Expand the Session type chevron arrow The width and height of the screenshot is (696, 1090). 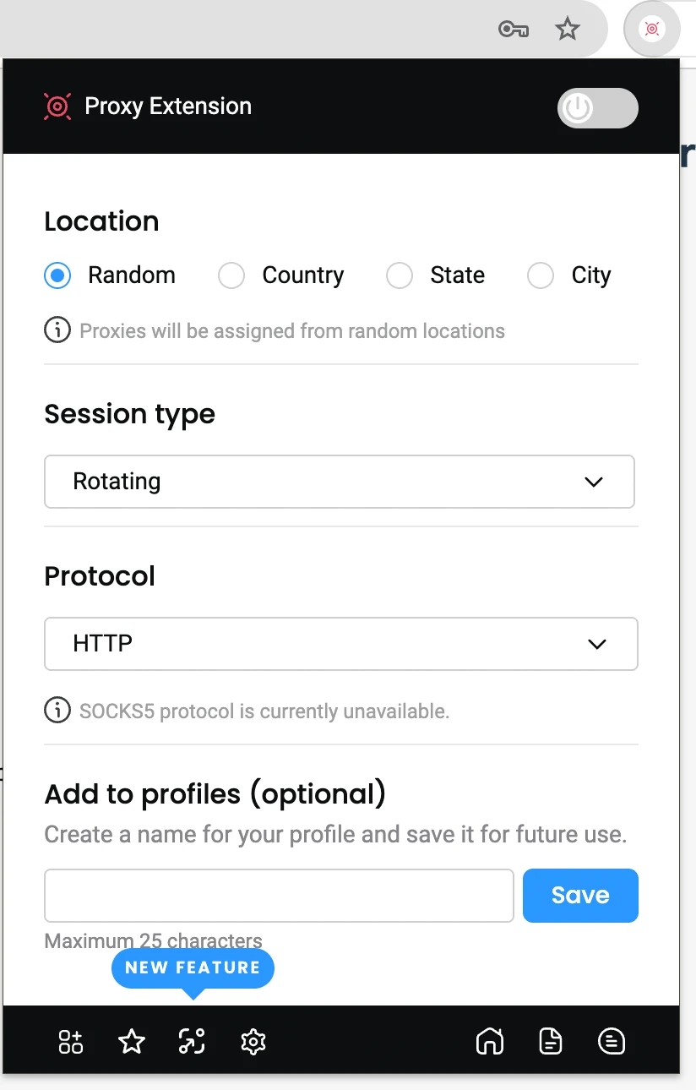(593, 482)
